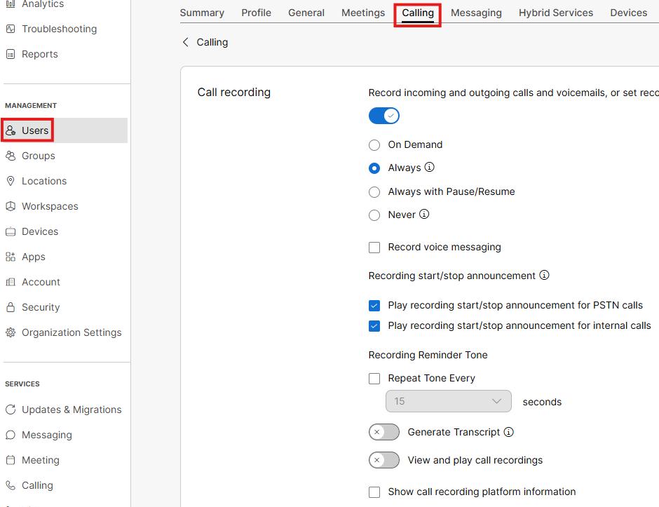Switch to the Messaging tab
Screen dimensions: 659x507
(476, 13)
